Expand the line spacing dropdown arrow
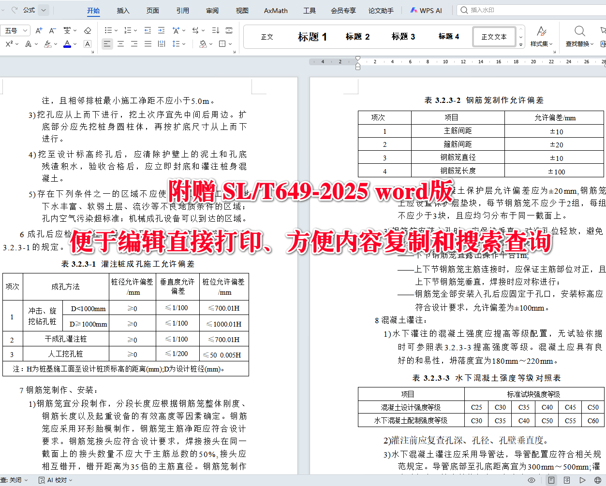Image resolution: width=606 pixels, height=486 pixels. pos(184,44)
